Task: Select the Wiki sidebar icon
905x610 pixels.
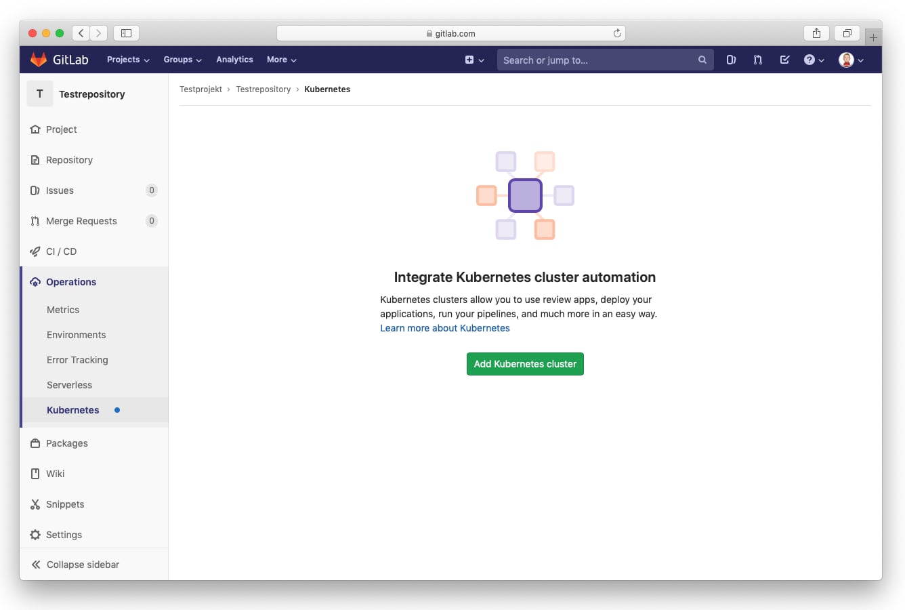Action: point(35,473)
